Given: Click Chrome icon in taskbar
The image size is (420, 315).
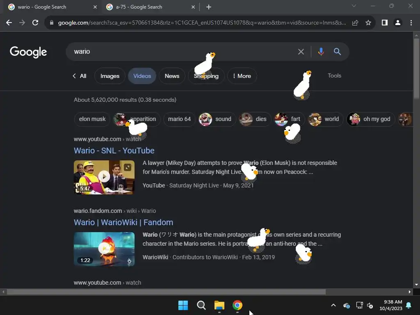Looking at the screenshot, I should [x=237, y=305].
